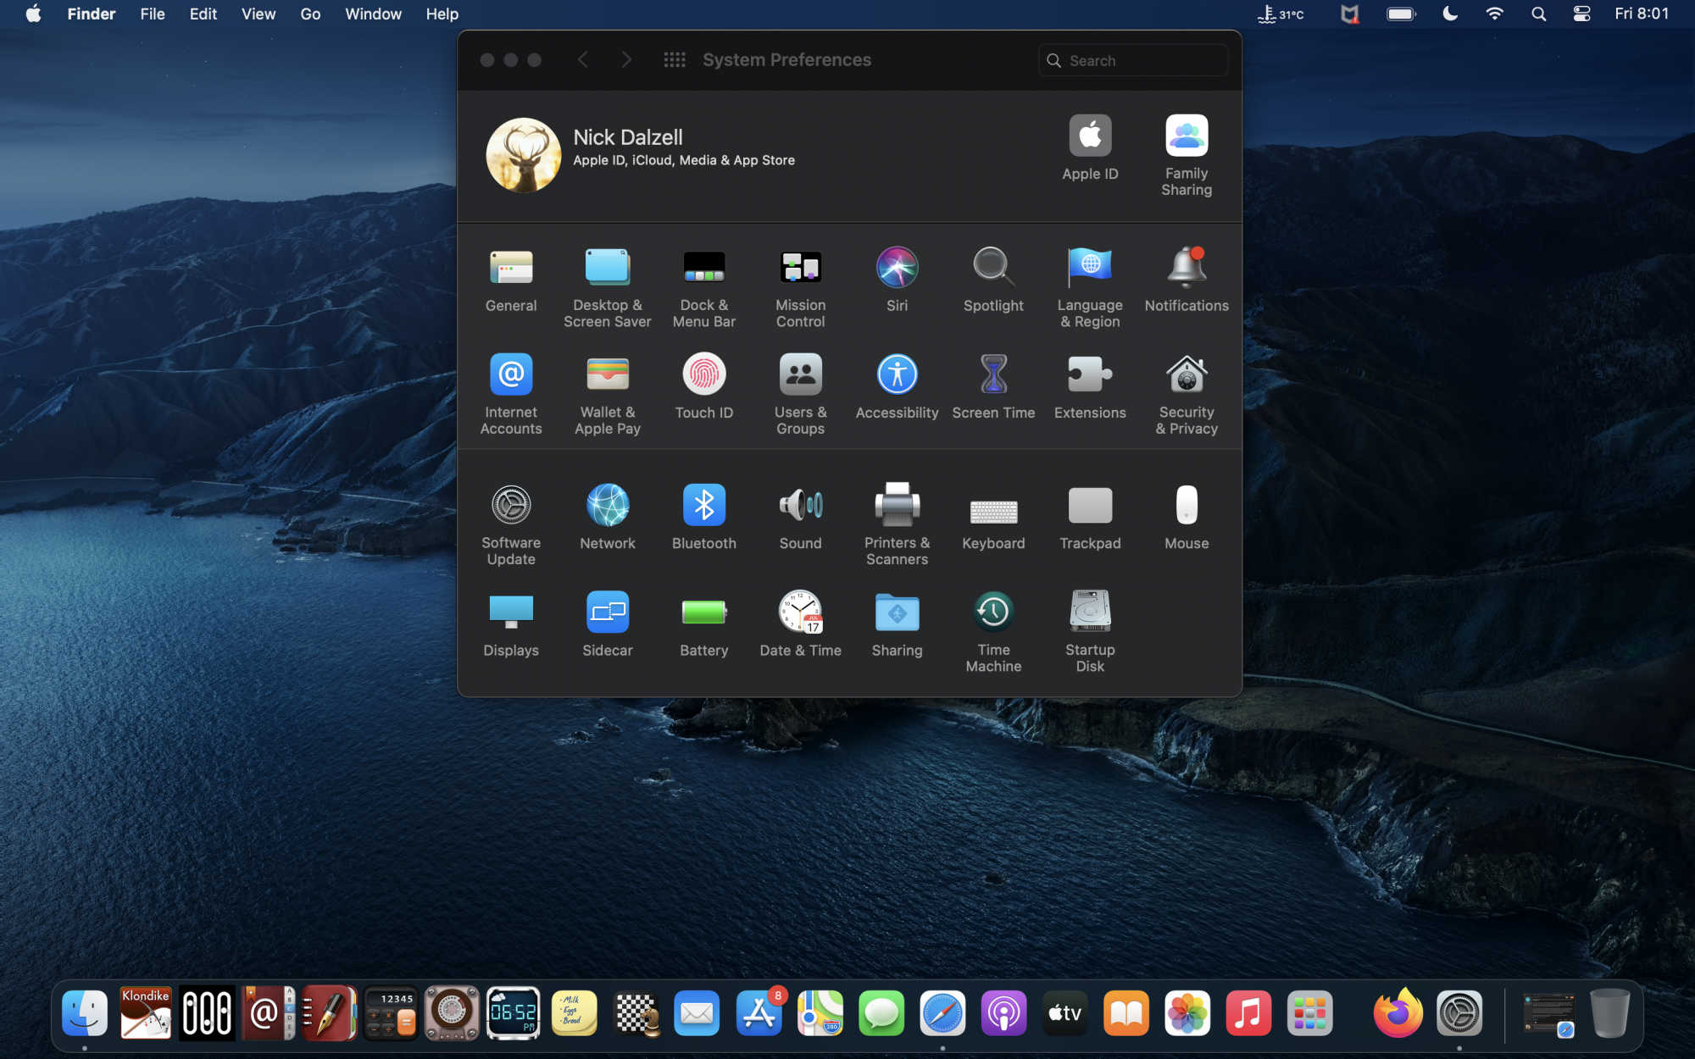Go back with the toolbar back arrow
The width and height of the screenshot is (1695, 1059).
[x=583, y=59]
